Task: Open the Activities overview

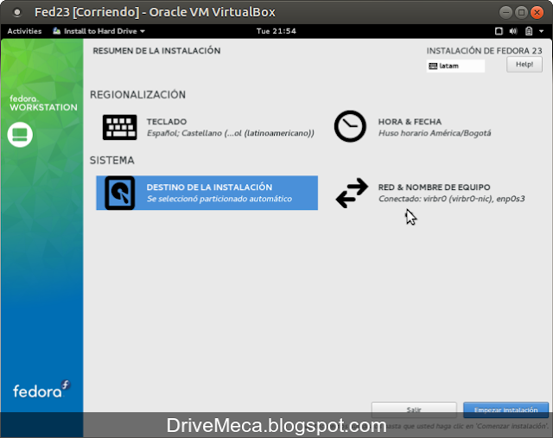Action: [24, 31]
